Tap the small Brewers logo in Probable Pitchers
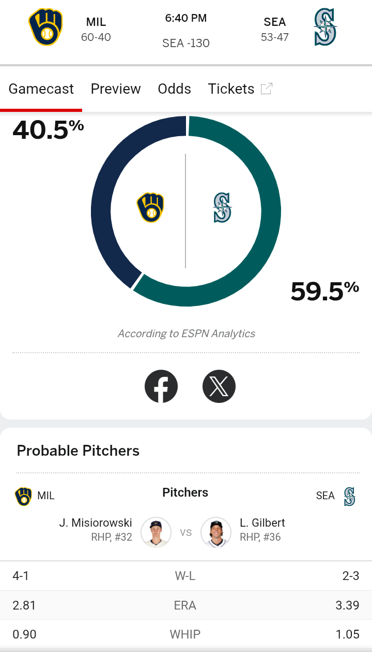The height and width of the screenshot is (652, 372). 23,496
